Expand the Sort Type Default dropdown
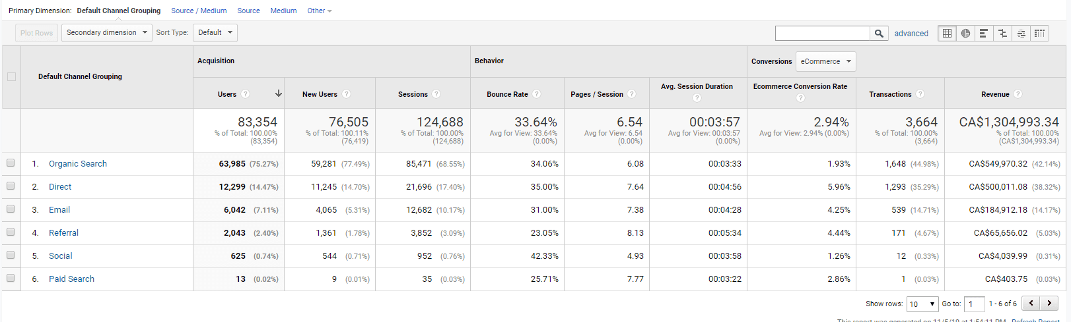 [215, 32]
